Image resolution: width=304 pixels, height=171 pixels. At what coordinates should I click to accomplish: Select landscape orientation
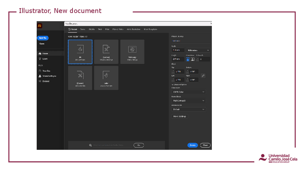click(193, 59)
